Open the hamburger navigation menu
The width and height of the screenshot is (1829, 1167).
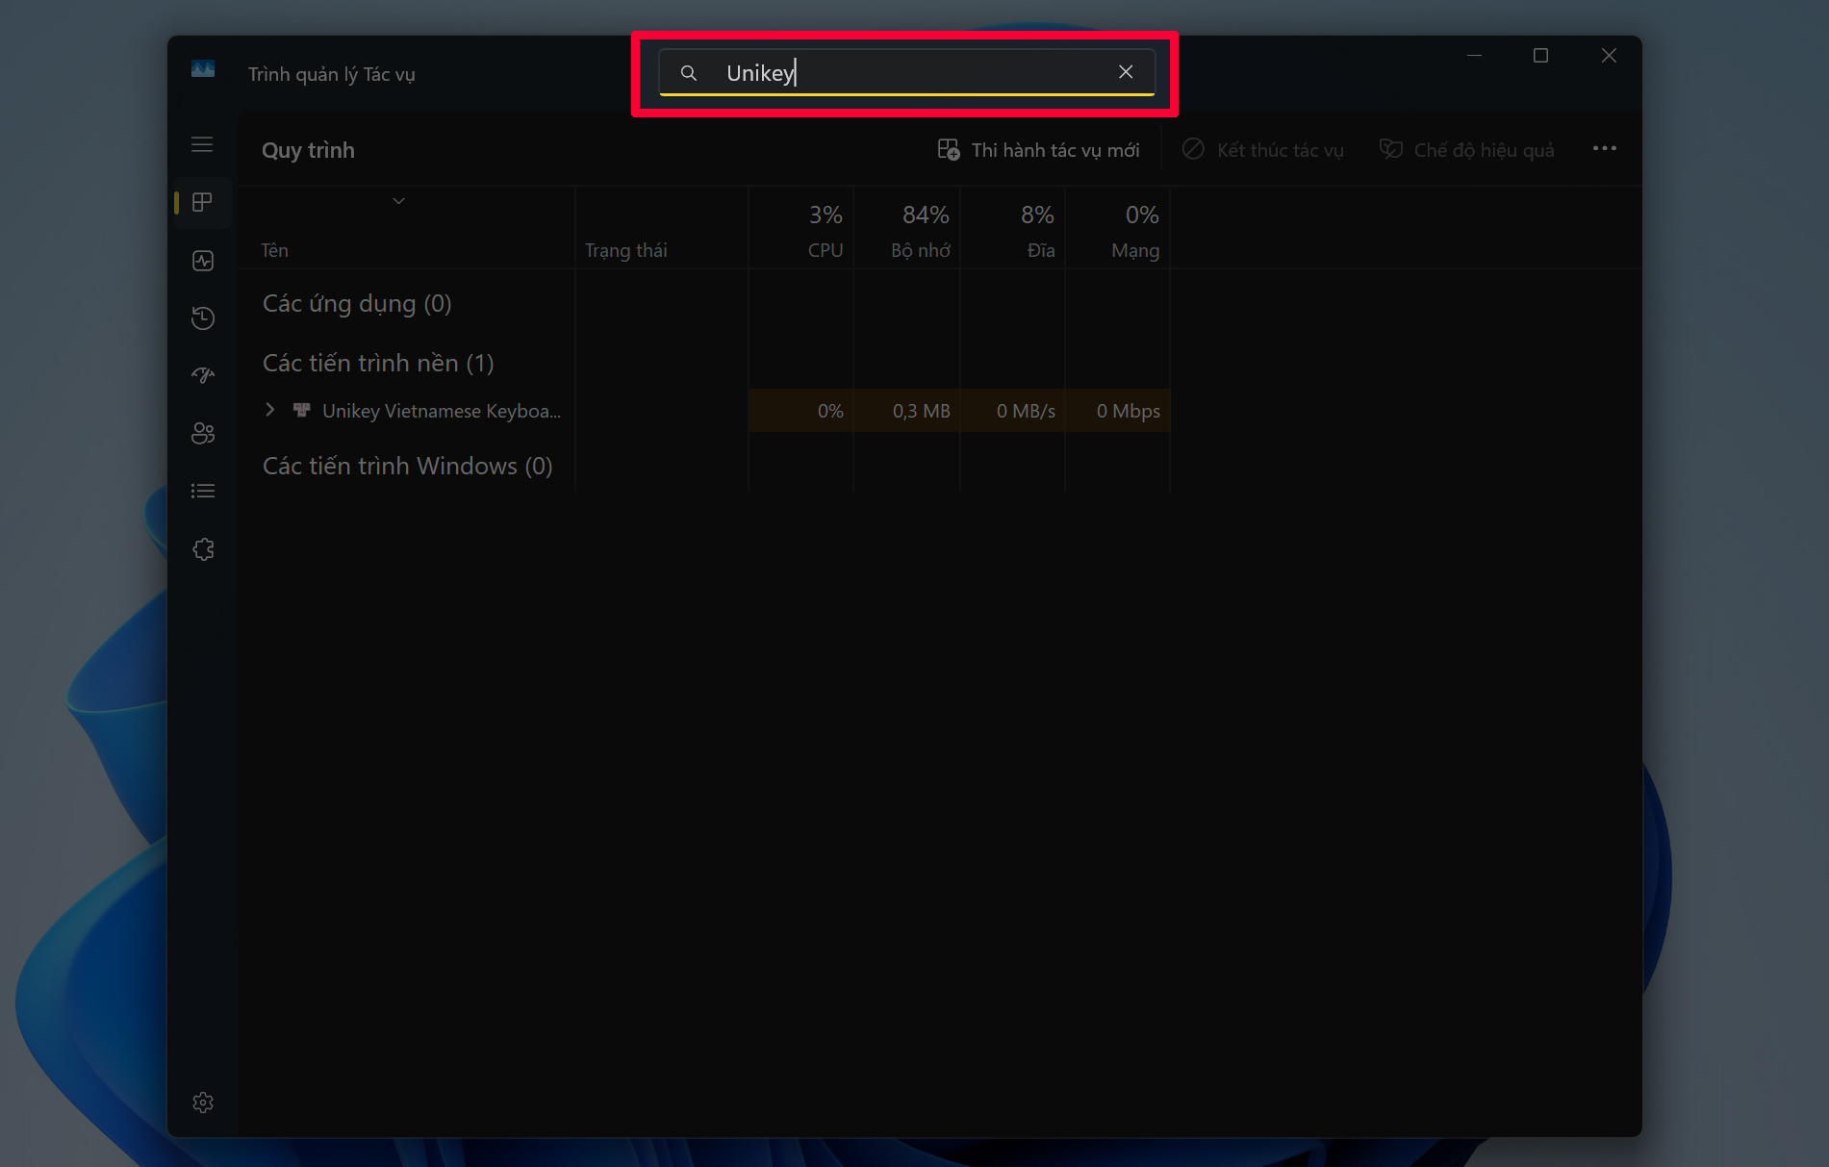202,144
